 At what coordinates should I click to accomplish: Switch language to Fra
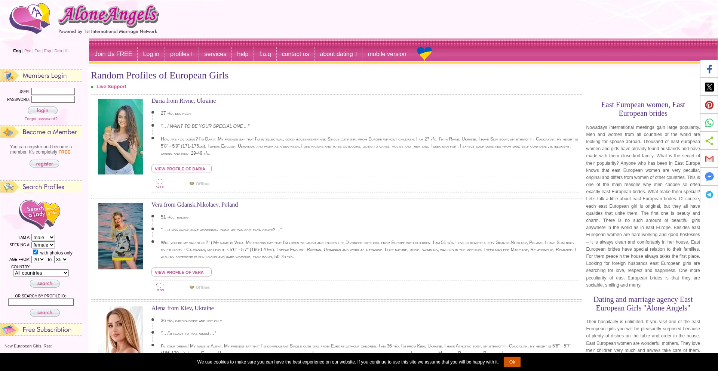click(37, 51)
